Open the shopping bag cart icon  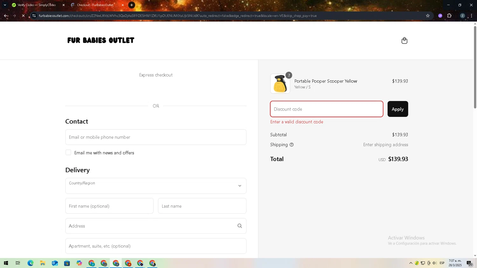(x=404, y=40)
